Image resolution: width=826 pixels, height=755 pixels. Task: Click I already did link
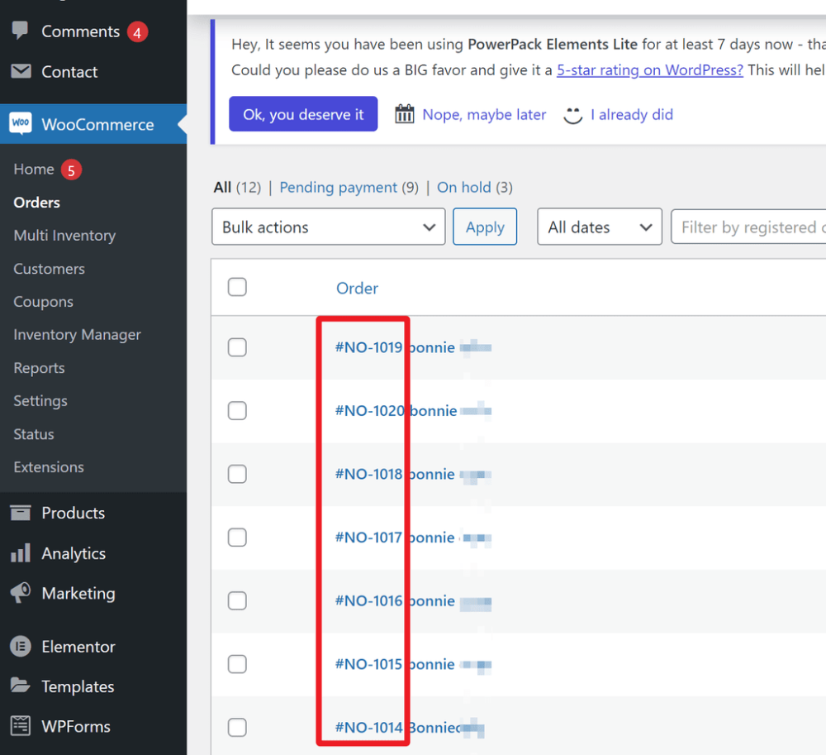tap(632, 114)
